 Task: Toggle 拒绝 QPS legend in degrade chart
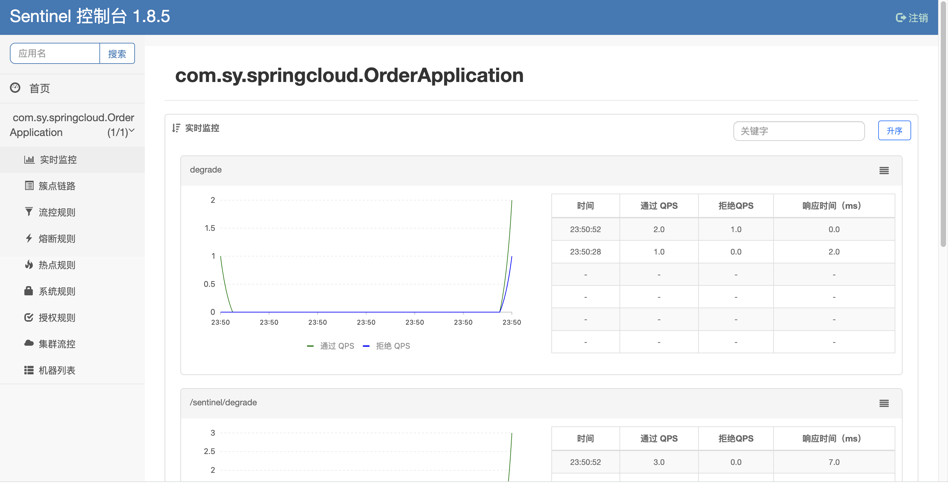[x=386, y=346]
